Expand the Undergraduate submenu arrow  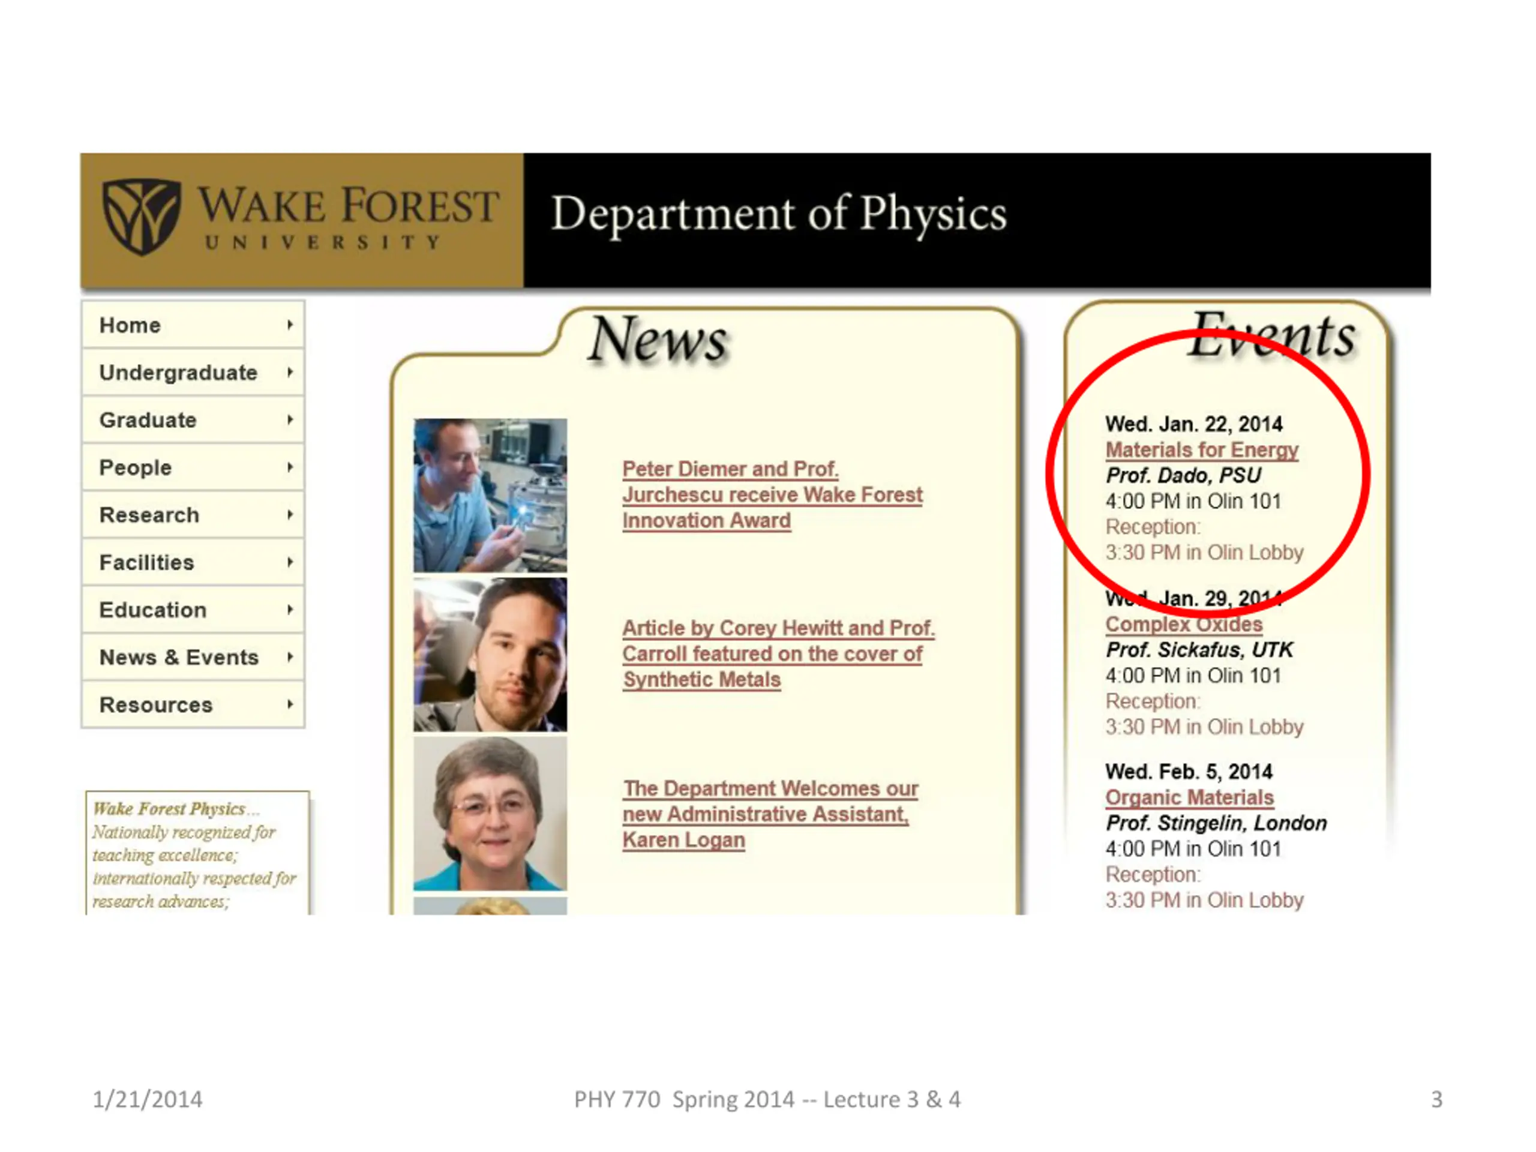pyautogui.click(x=290, y=372)
